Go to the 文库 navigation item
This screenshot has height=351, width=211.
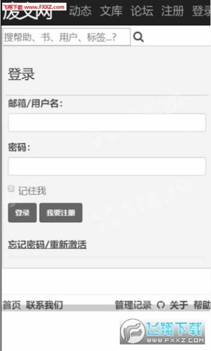111,11
